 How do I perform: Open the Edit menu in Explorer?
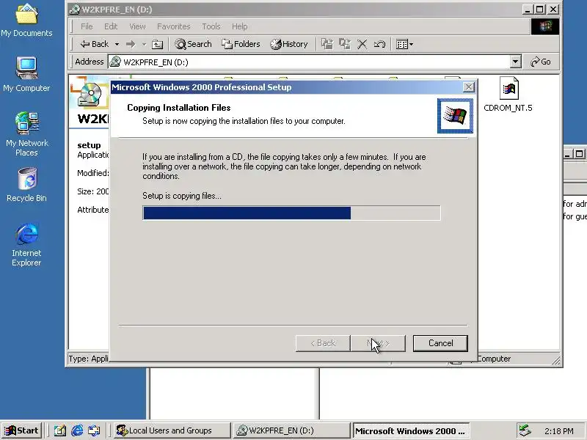(111, 26)
